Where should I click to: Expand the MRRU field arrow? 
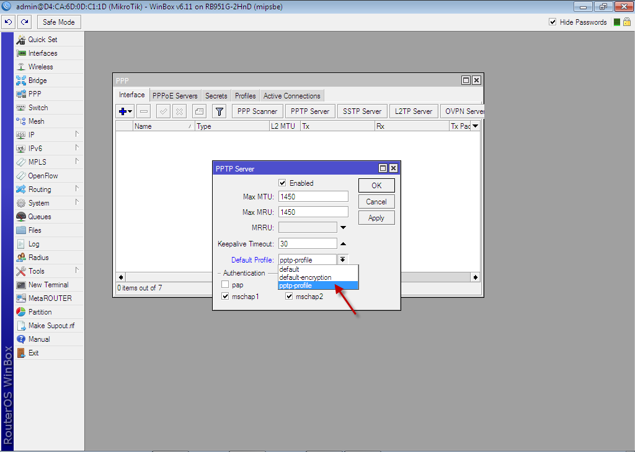click(343, 228)
